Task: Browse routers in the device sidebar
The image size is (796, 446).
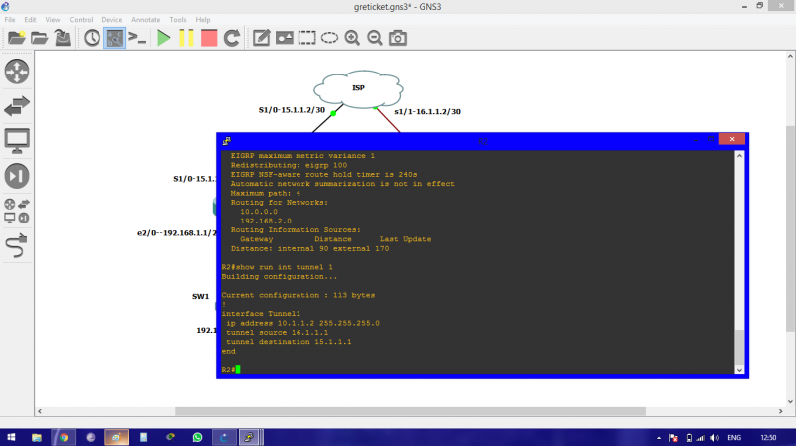Action: [17, 72]
